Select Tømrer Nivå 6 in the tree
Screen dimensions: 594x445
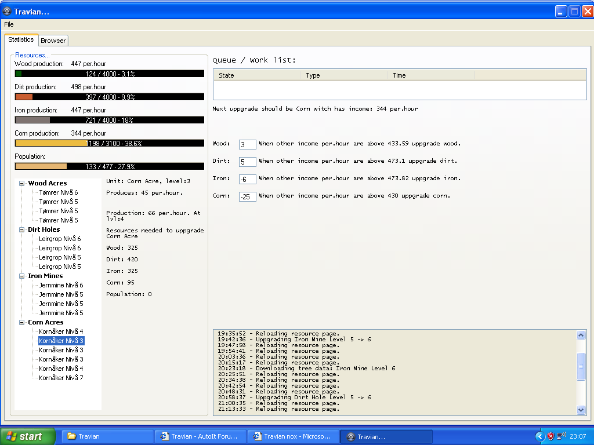[59, 192]
